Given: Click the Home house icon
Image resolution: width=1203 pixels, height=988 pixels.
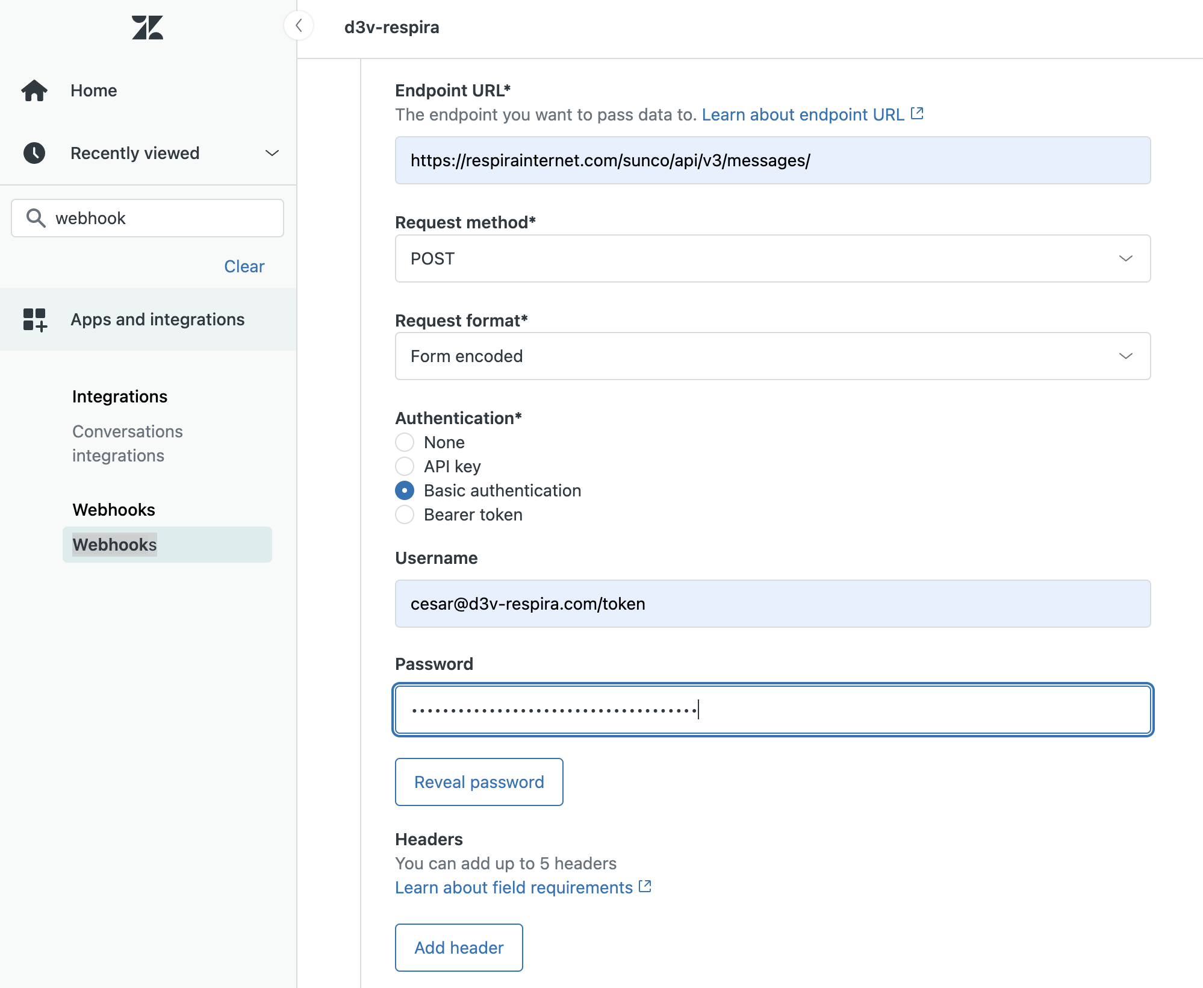Looking at the screenshot, I should tap(34, 91).
